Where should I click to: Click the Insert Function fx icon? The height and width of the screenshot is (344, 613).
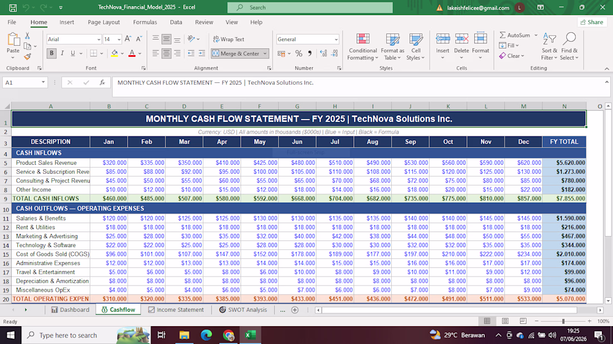[102, 82]
